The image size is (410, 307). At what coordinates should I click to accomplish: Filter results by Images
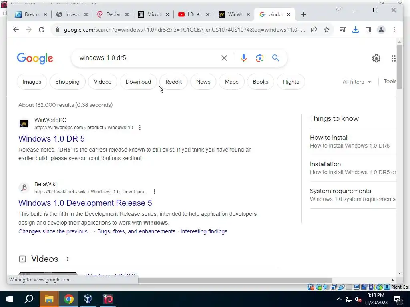[x=32, y=82]
